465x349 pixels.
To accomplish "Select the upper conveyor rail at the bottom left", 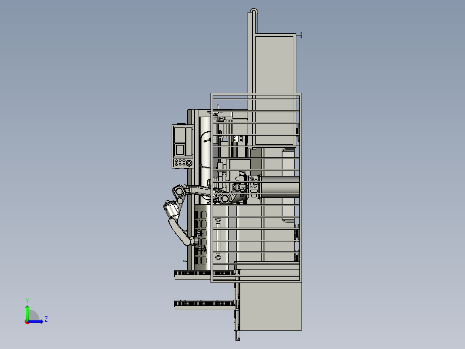I will pos(204,275).
